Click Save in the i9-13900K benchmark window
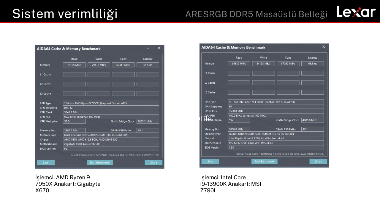This screenshot has width=380, height=213. click(x=210, y=162)
